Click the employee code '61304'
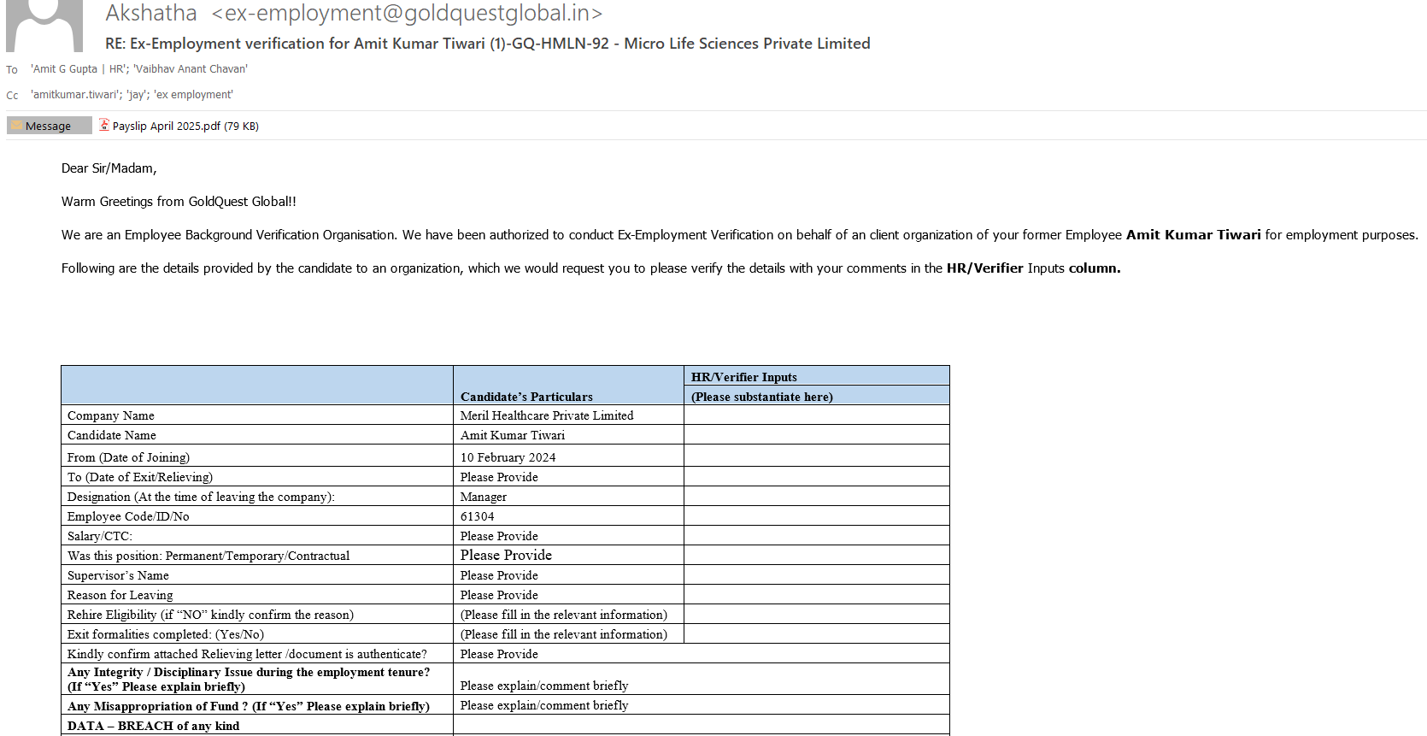Viewport: 1427px width, 736px height. (x=478, y=516)
